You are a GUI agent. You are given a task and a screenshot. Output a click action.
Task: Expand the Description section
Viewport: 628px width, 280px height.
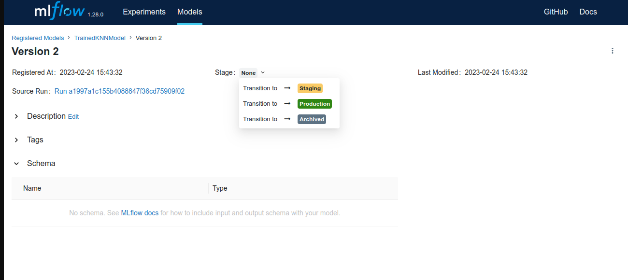coord(16,116)
